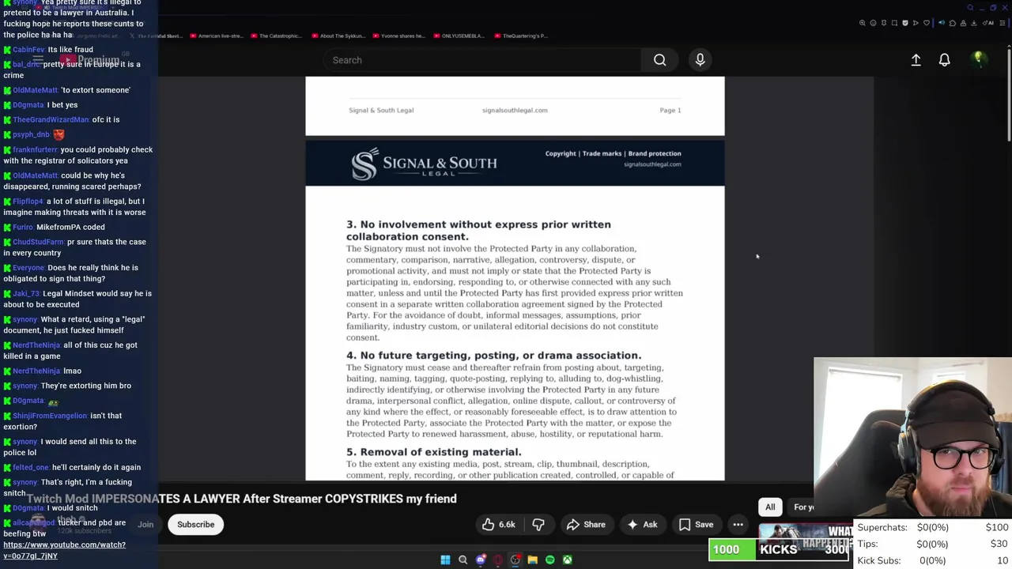This screenshot has height=569, width=1012.
Task: Click the Signal & South Legal logo
Action: (x=425, y=164)
